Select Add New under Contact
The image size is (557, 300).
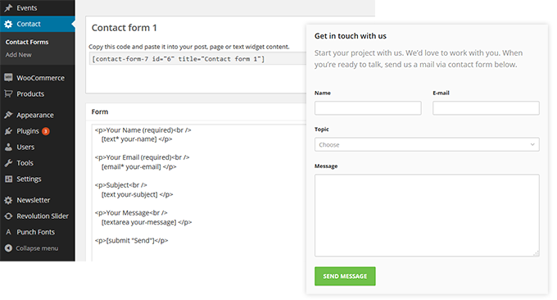pyautogui.click(x=19, y=55)
